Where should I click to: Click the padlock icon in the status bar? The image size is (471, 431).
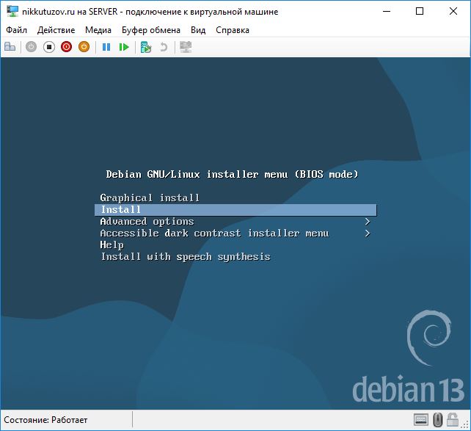(455, 420)
